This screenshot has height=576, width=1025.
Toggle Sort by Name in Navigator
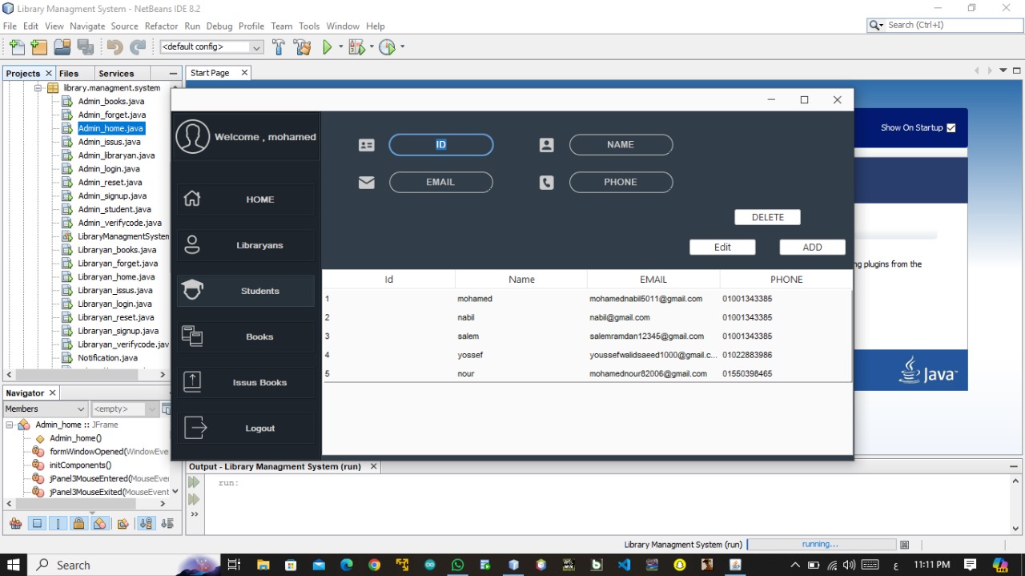[x=146, y=523]
